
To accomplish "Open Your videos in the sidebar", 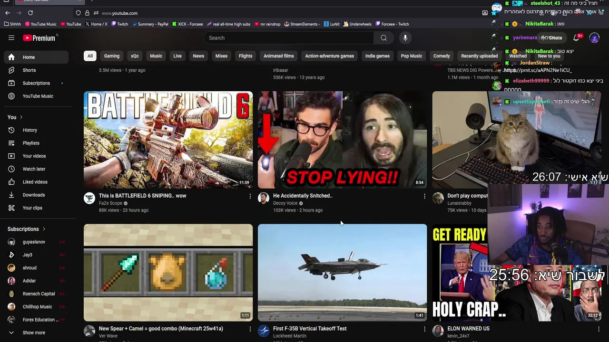I will [36, 156].
